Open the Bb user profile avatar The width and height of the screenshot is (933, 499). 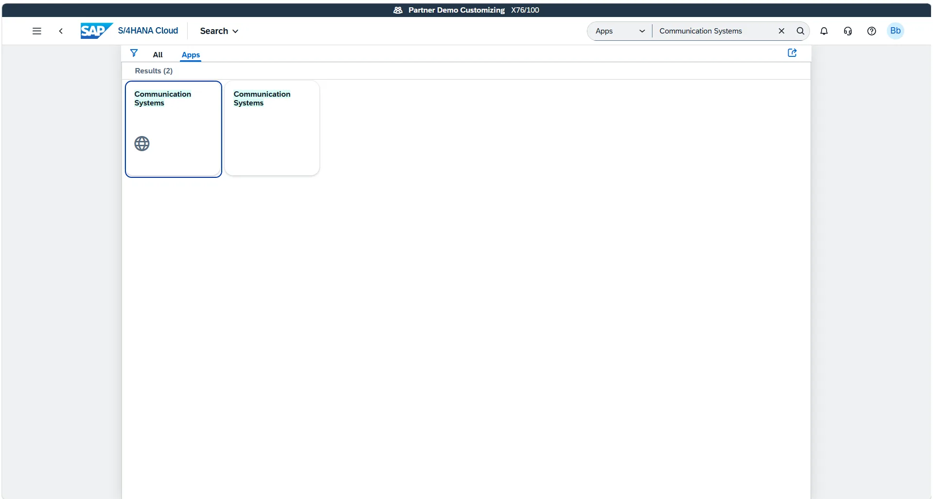coord(896,31)
